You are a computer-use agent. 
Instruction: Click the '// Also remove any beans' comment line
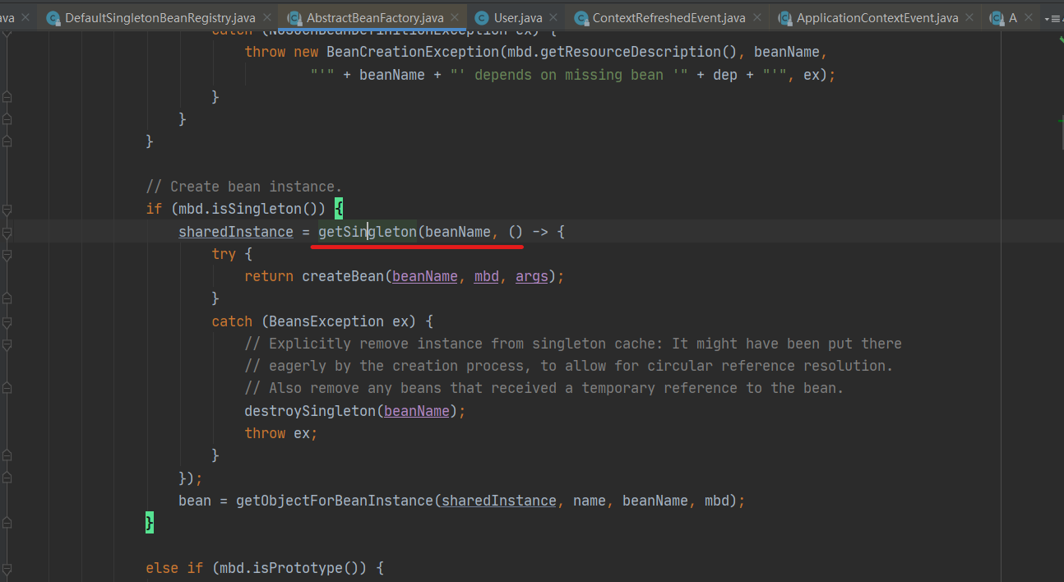(x=544, y=388)
